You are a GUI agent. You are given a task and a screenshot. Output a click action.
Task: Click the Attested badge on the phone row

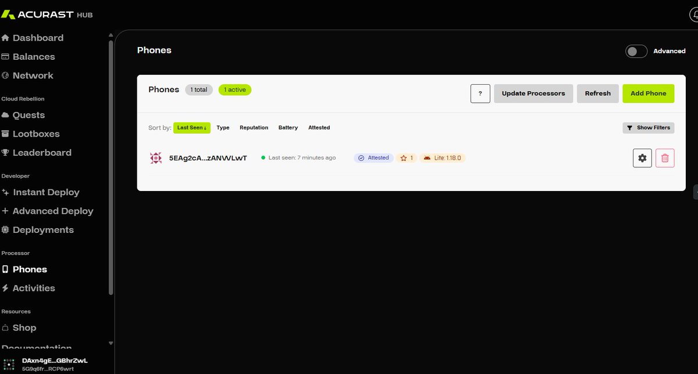pyautogui.click(x=373, y=157)
